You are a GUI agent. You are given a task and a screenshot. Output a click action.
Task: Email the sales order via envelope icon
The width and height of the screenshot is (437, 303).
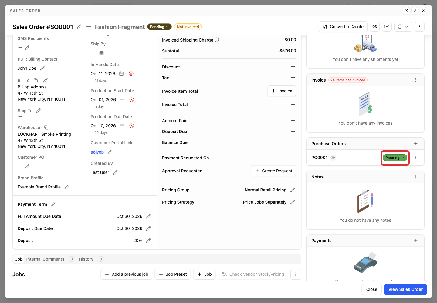click(x=387, y=27)
